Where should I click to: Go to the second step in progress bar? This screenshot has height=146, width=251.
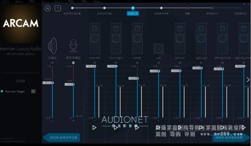click(x=104, y=8)
